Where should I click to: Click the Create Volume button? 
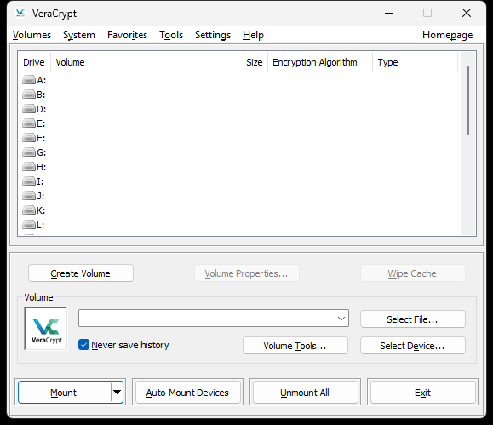click(81, 273)
